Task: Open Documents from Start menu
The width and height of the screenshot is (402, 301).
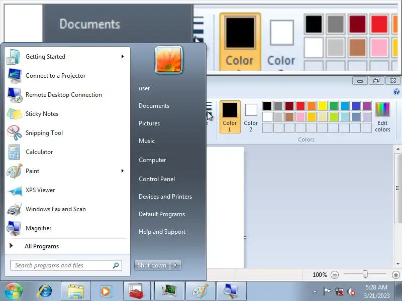Action: [x=154, y=106]
